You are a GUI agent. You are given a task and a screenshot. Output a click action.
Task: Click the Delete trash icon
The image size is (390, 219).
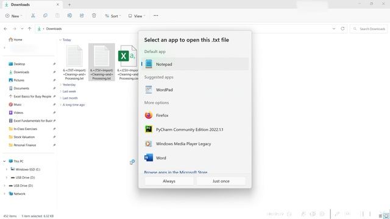point(94,16)
